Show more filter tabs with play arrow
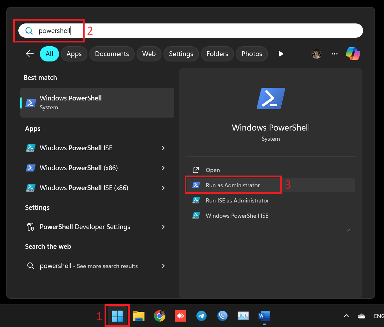384x327 pixels. 281,54
